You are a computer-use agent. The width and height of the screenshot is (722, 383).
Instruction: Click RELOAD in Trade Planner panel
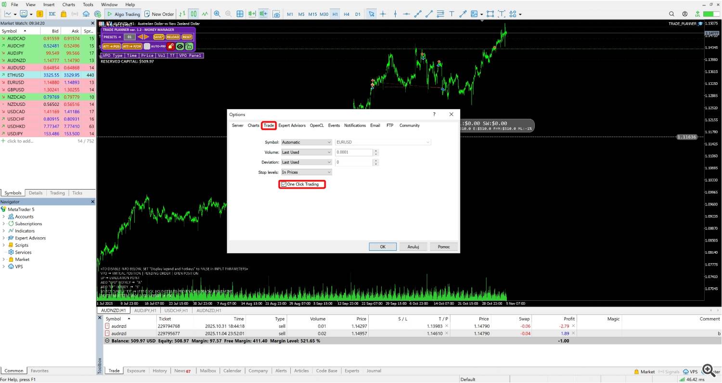tap(173, 37)
